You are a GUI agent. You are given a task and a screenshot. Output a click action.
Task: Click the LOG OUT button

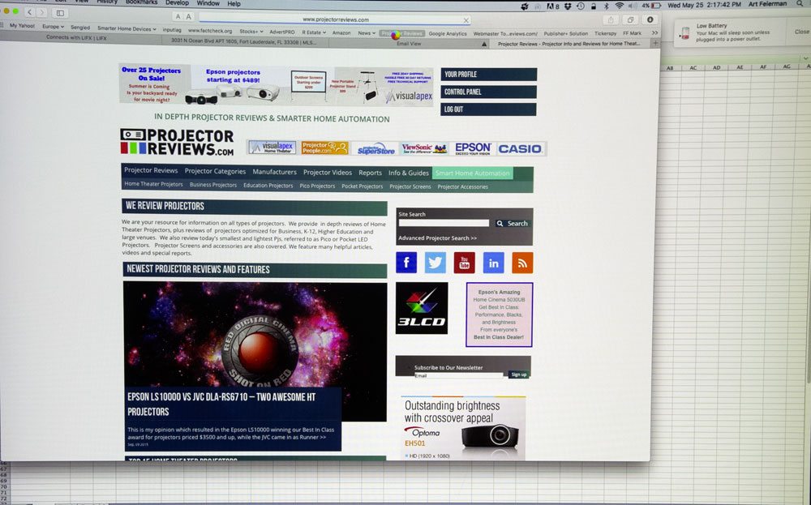point(488,109)
